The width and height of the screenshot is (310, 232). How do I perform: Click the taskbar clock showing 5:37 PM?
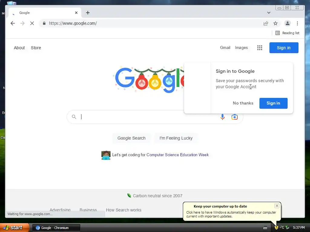point(299,228)
